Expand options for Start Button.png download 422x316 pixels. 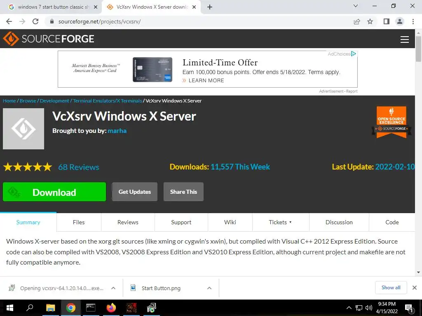point(209,288)
